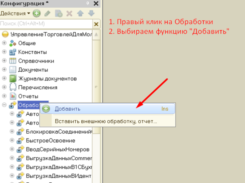Viewport: 245px width, 183px height.
Task: Click the Справочники table icon
Action: click(13, 61)
